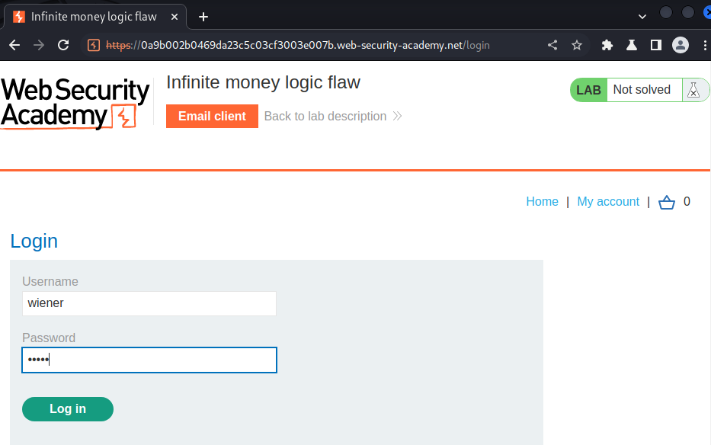This screenshot has width=711, height=445.
Task: Go back to the previous page
Action: [x=14, y=45]
